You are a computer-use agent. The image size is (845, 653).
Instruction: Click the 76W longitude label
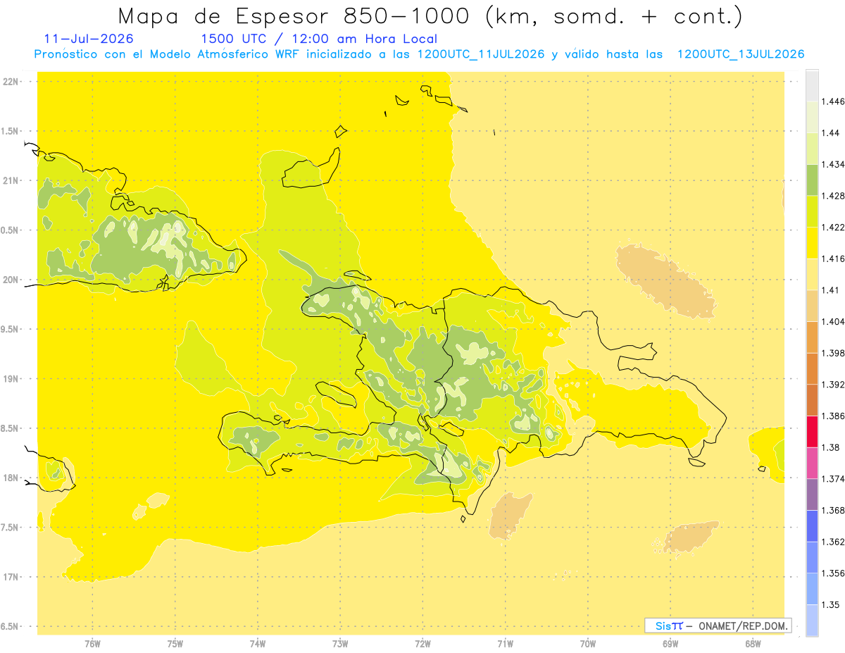[x=92, y=644]
